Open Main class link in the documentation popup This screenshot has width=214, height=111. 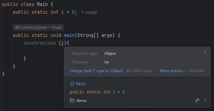(81, 84)
